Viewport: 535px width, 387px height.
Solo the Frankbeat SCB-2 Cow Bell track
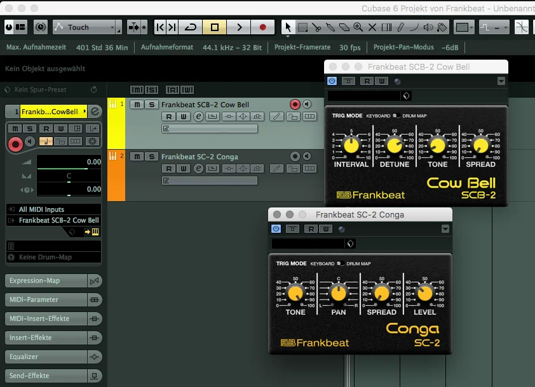[x=152, y=105]
